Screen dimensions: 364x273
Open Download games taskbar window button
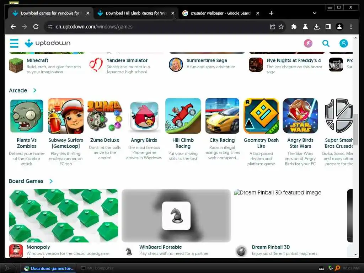[x=48, y=268]
